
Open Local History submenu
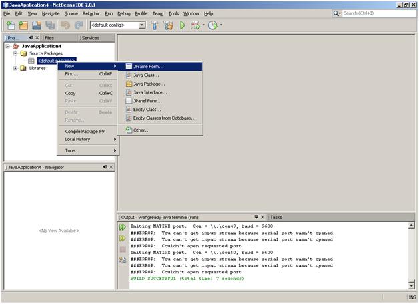[88, 139]
